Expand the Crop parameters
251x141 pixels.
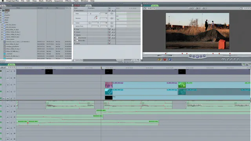75,29
